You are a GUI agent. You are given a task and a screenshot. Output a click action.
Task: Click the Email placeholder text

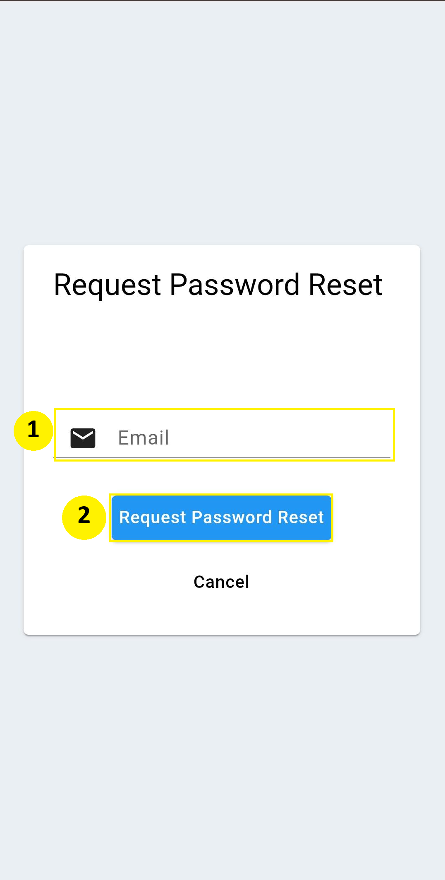point(144,438)
